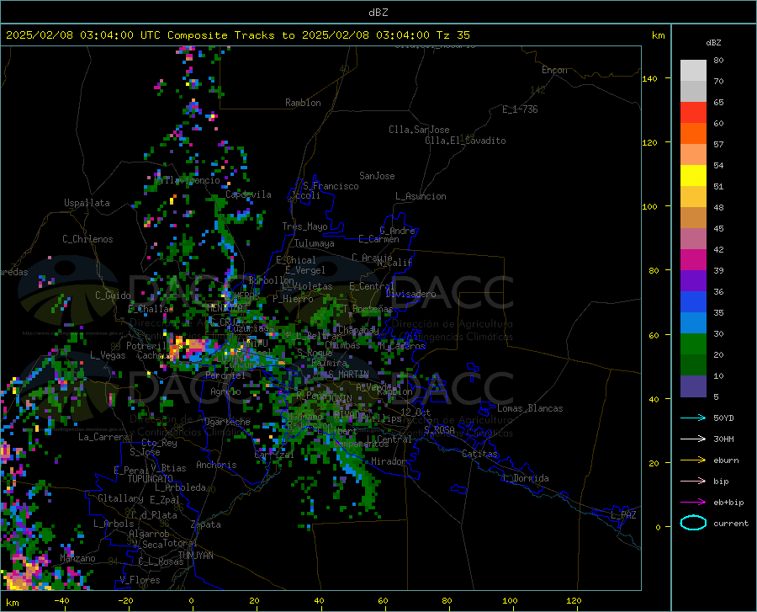Click the 'Zapata' map label
Viewport: 757px width, 612px height.
coord(206,524)
